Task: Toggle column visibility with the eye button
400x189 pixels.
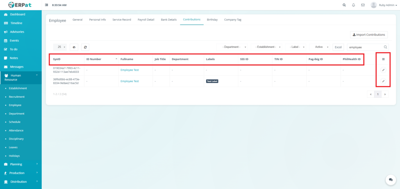Action: [74, 47]
